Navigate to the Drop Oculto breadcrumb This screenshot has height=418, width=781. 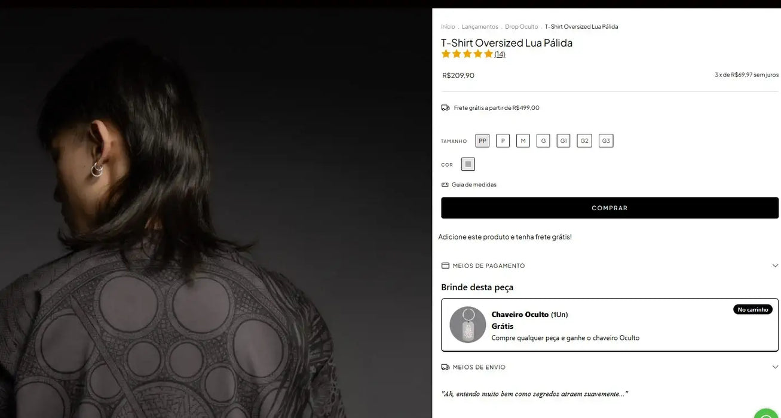click(521, 26)
